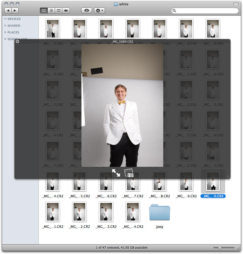The height and width of the screenshot is (254, 243).
Task: Expand the PLACES sidebar section
Action: click(x=6, y=32)
